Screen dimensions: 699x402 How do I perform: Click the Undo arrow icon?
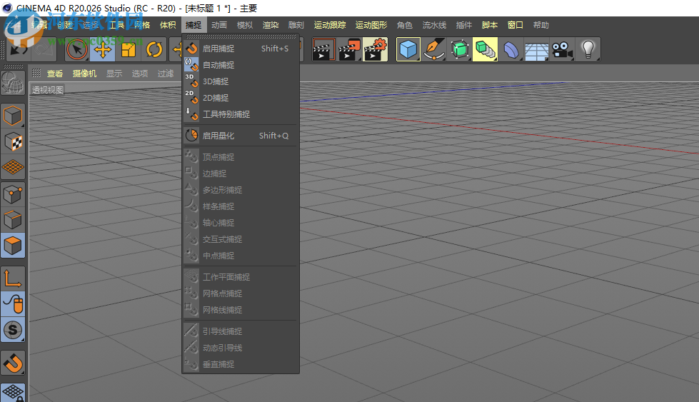click(x=19, y=49)
